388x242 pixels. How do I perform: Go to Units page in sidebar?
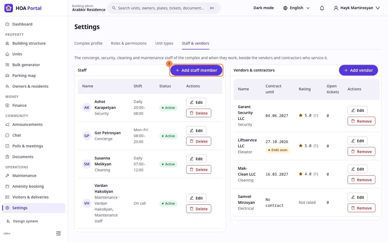click(34, 54)
